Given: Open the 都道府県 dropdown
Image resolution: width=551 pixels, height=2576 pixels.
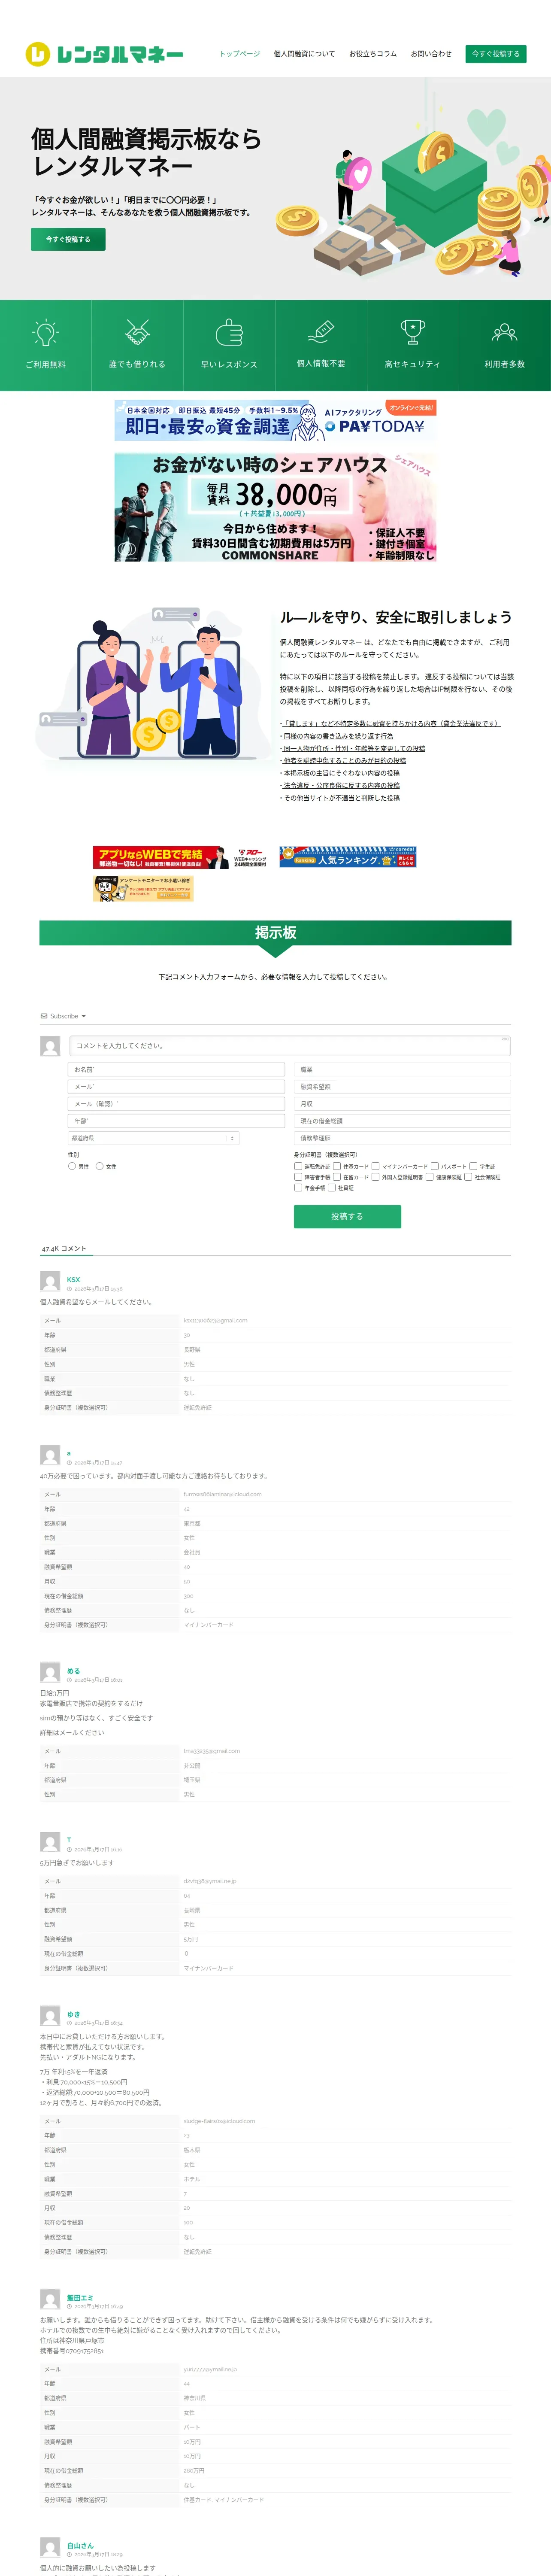Looking at the screenshot, I should pos(154,1138).
